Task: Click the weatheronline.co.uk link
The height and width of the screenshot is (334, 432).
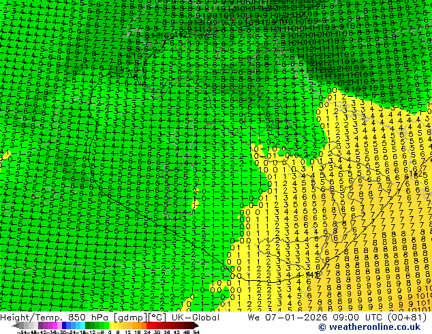Action: point(375,327)
